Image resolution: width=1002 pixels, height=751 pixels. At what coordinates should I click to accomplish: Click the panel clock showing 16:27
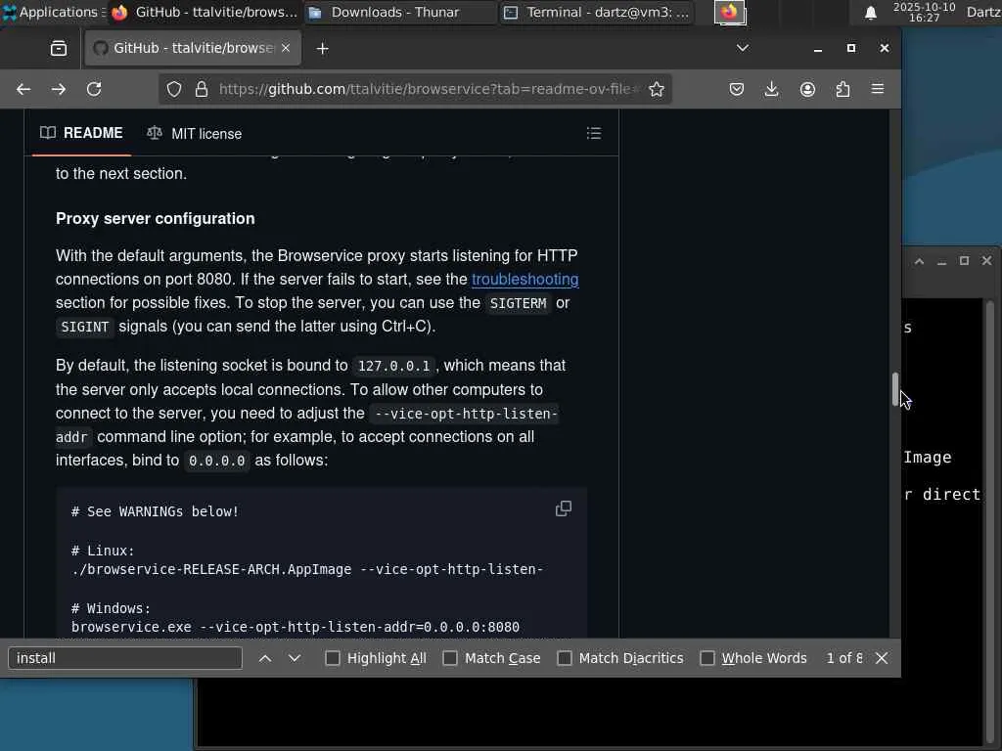point(924,12)
